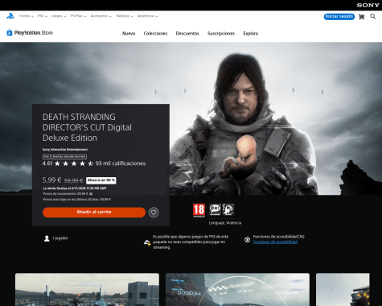Open the Colecciones tab
382x306 pixels.
(155, 34)
